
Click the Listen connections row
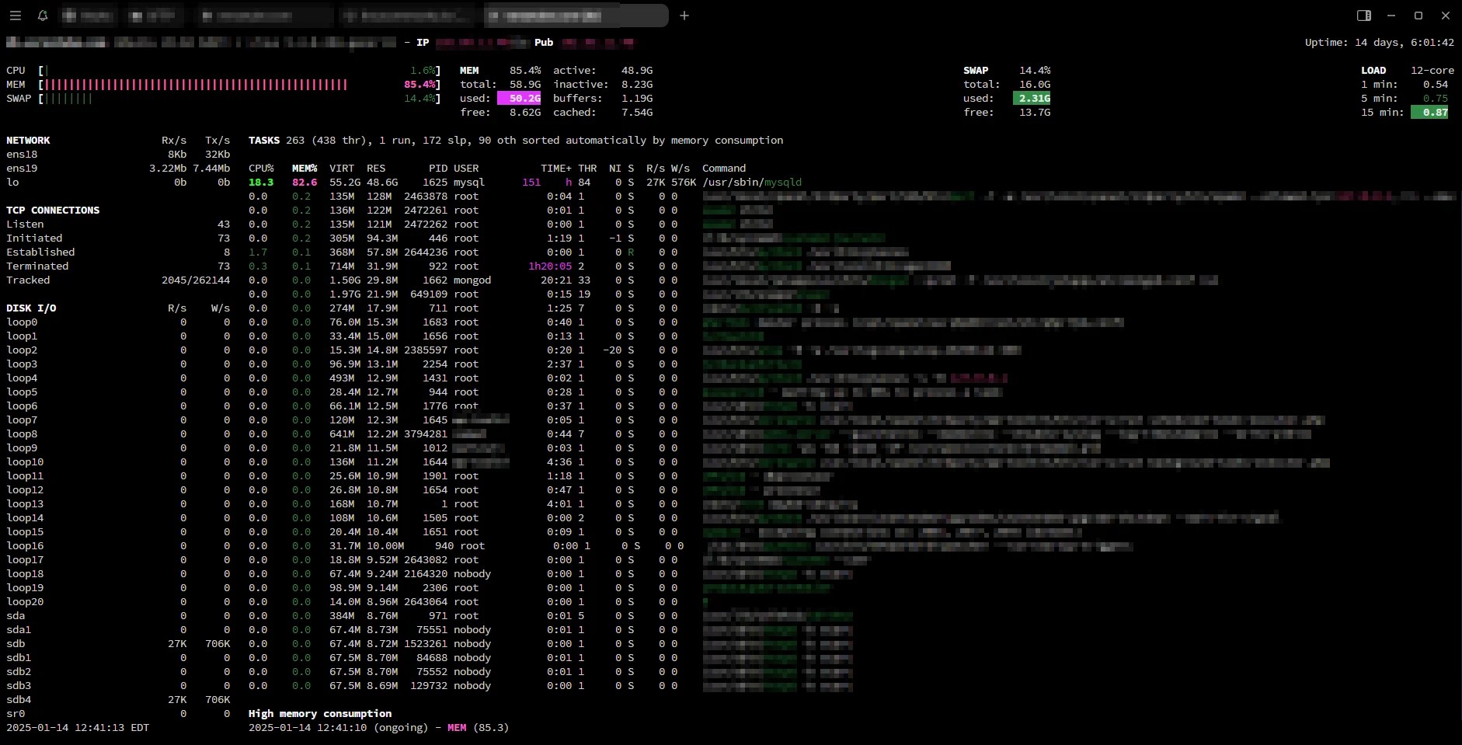click(x=118, y=225)
